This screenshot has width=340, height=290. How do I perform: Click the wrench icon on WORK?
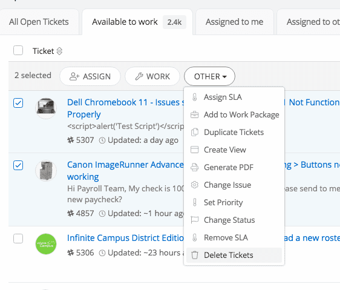(x=139, y=77)
